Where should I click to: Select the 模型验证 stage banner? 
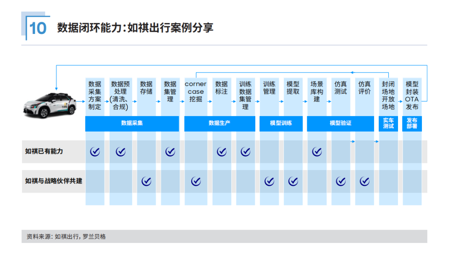[x=340, y=124]
